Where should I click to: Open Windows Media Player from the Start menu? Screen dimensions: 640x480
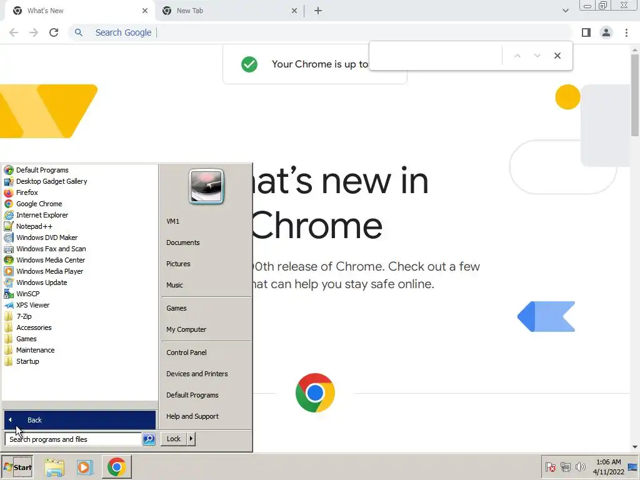49,271
